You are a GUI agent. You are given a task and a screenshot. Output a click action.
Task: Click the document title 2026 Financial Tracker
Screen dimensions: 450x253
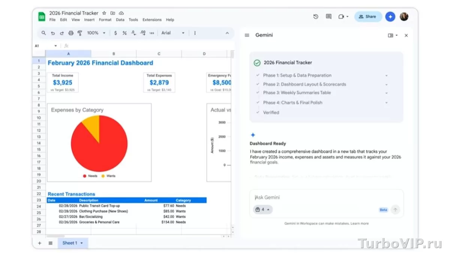tap(74, 13)
